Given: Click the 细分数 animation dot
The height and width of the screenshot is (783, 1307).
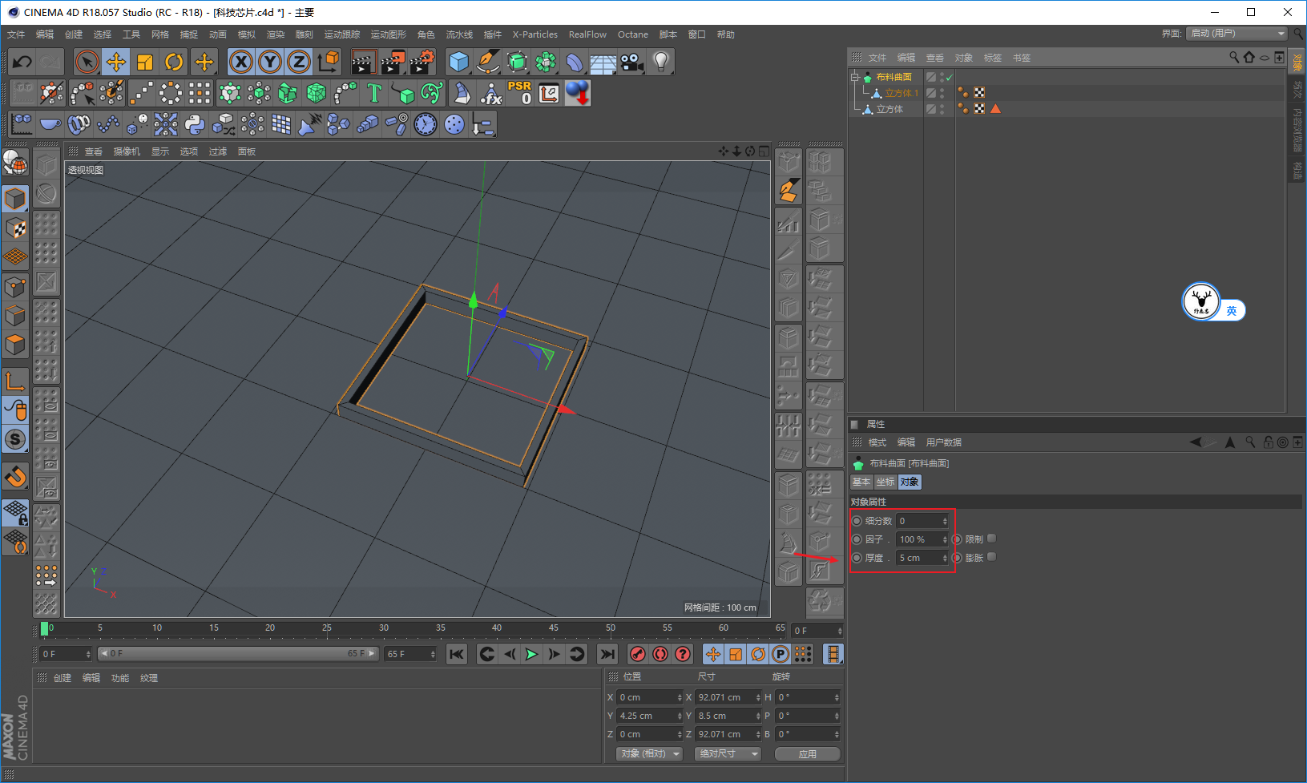Looking at the screenshot, I should point(857,521).
